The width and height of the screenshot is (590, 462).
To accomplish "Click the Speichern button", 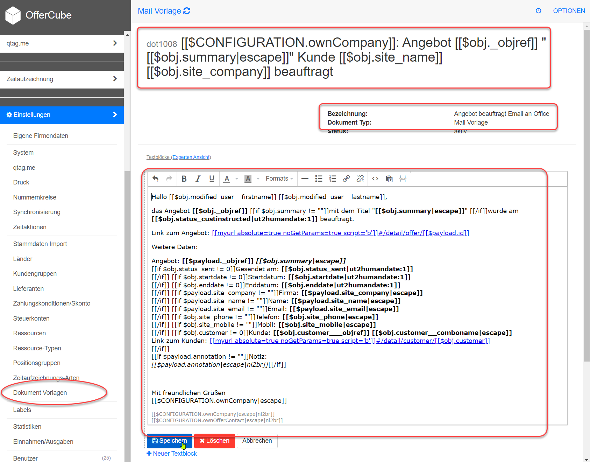I will point(170,441).
